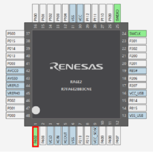153x152 pixels.
Task: Click the P101 pin box
Action: 43,13
